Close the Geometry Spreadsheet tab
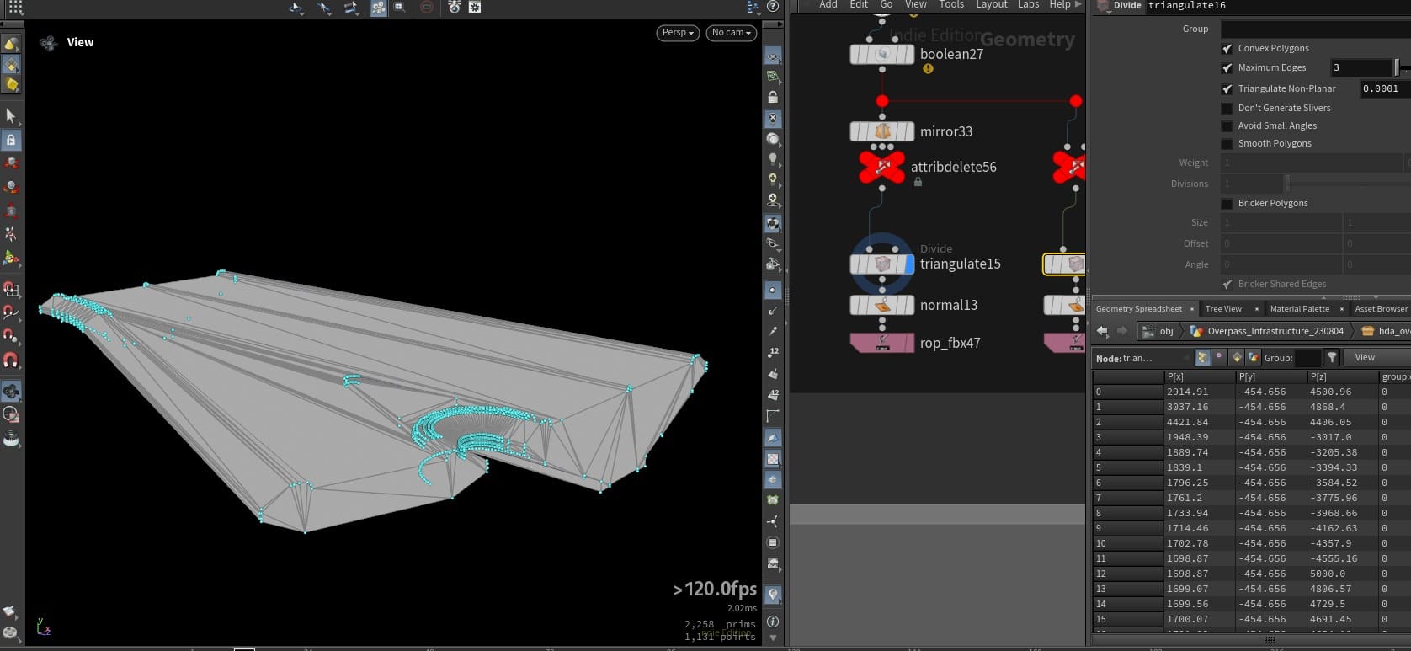 (1191, 309)
